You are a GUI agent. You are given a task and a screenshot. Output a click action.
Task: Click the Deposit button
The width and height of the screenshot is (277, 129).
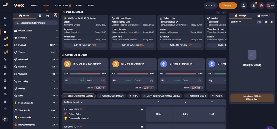pyautogui.click(x=228, y=5)
